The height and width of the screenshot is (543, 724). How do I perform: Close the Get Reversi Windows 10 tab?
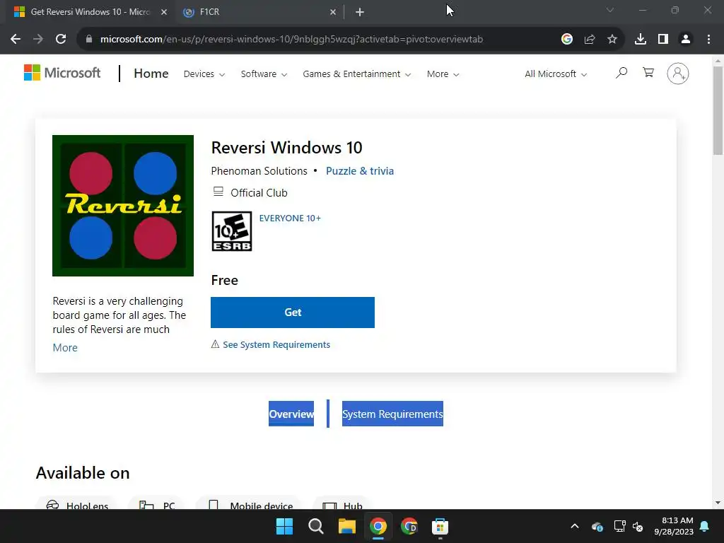[x=164, y=13]
